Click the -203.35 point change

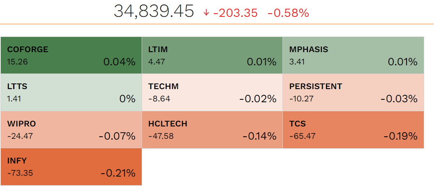point(235,13)
